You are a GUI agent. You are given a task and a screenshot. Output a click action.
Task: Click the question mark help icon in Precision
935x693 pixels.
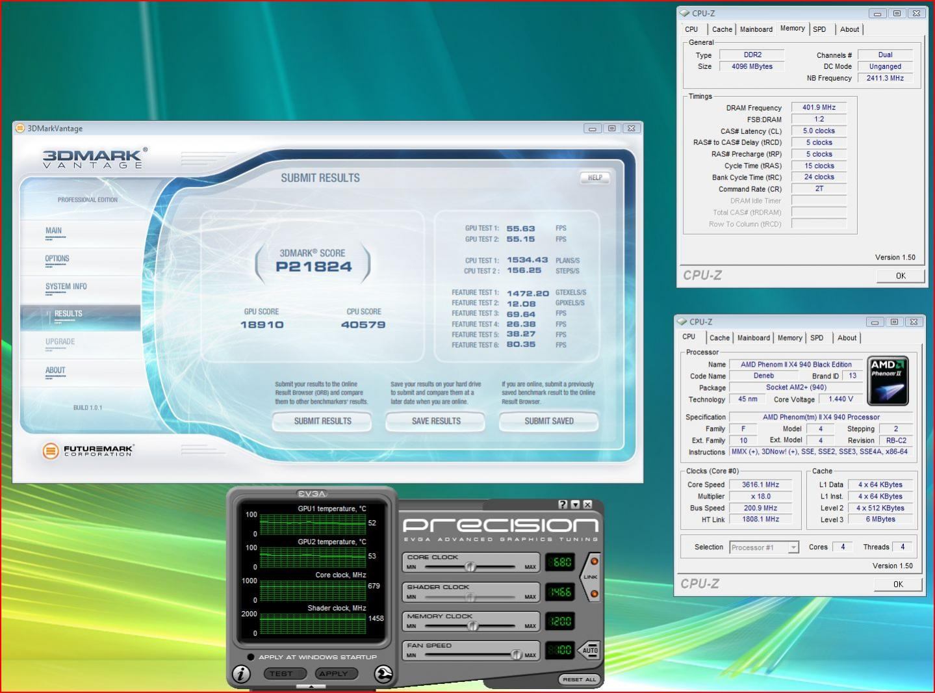click(x=563, y=504)
